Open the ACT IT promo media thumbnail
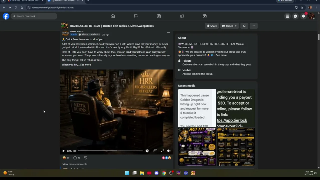Viewport: 320px width, 180px height. (197, 147)
